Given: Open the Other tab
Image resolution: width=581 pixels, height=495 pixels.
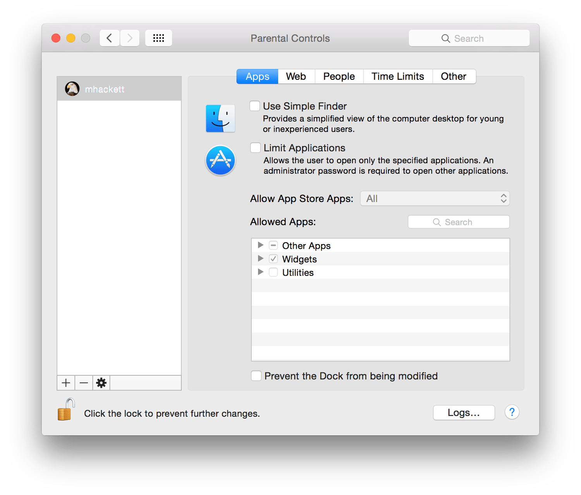Looking at the screenshot, I should pos(454,76).
